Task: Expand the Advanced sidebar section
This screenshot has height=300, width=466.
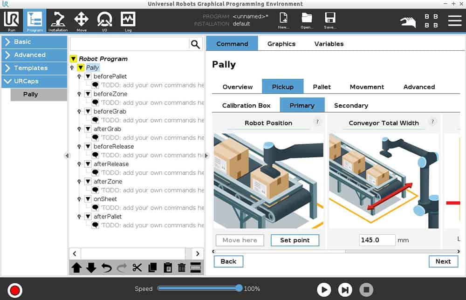Action: [x=34, y=55]
